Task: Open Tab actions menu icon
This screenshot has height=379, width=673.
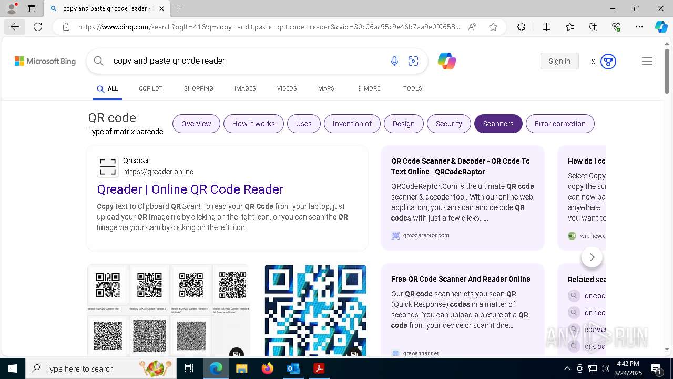Action: (x=32, y=8)
